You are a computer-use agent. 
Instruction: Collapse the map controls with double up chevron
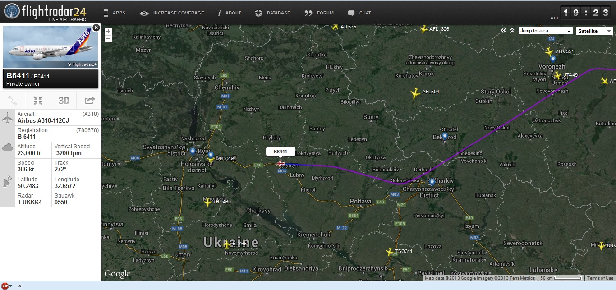[512, 31]
